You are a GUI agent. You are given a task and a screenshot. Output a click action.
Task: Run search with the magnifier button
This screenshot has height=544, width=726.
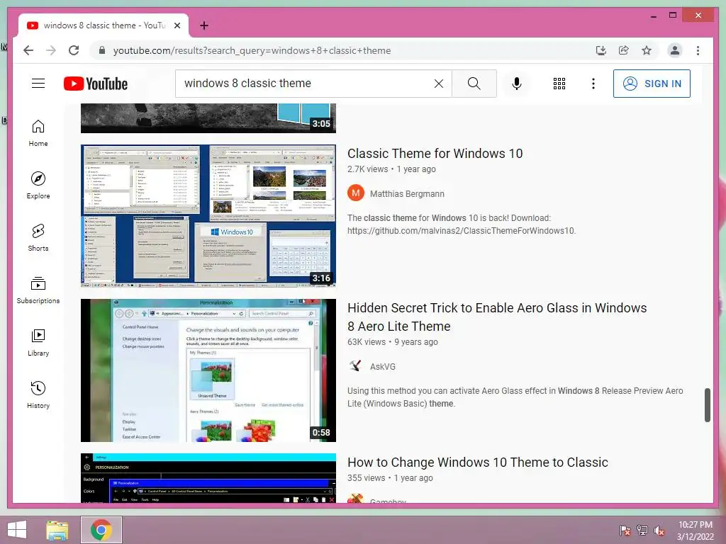[x=474, y=84]
